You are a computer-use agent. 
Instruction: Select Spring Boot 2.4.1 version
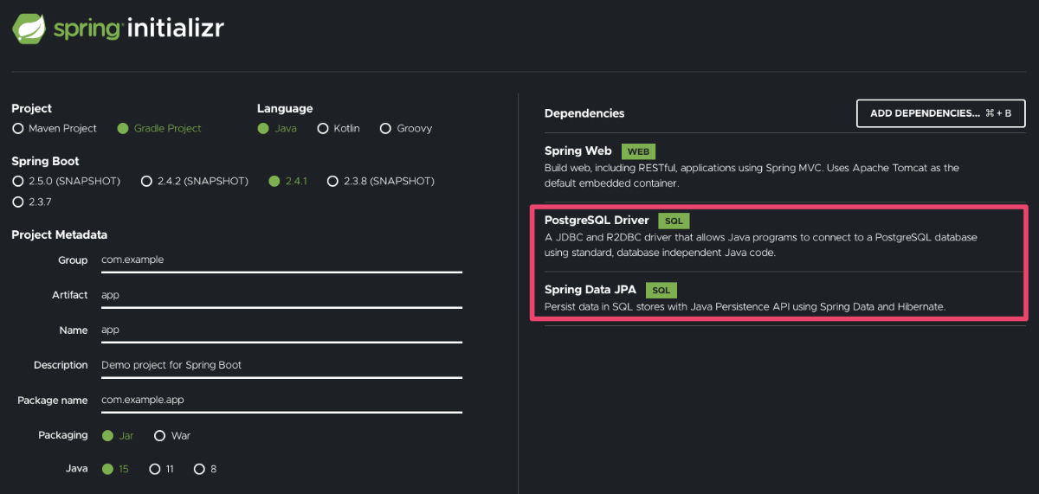(274, 181)
